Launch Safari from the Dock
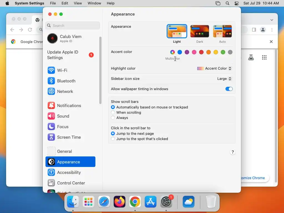284x213 pixels. pyautogui.click(x=104, y=202)
